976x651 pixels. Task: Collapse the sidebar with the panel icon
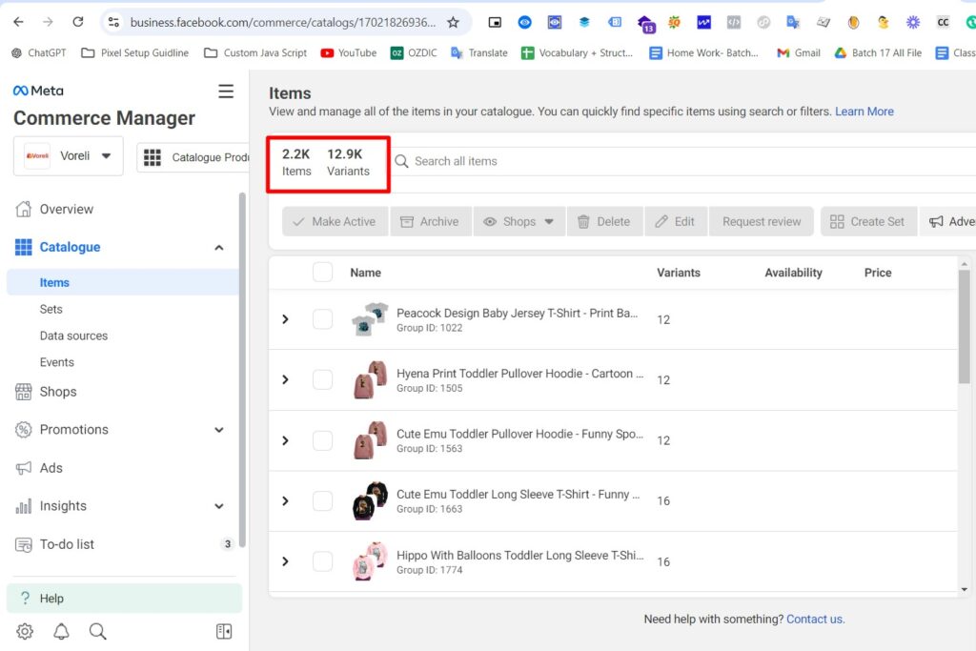[224, 632]
